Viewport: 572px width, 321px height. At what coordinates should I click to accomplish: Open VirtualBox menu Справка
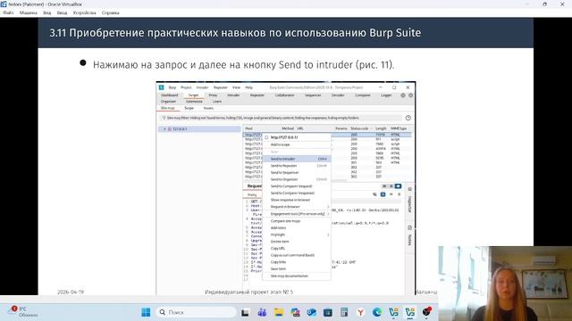(x=111, y=12)
